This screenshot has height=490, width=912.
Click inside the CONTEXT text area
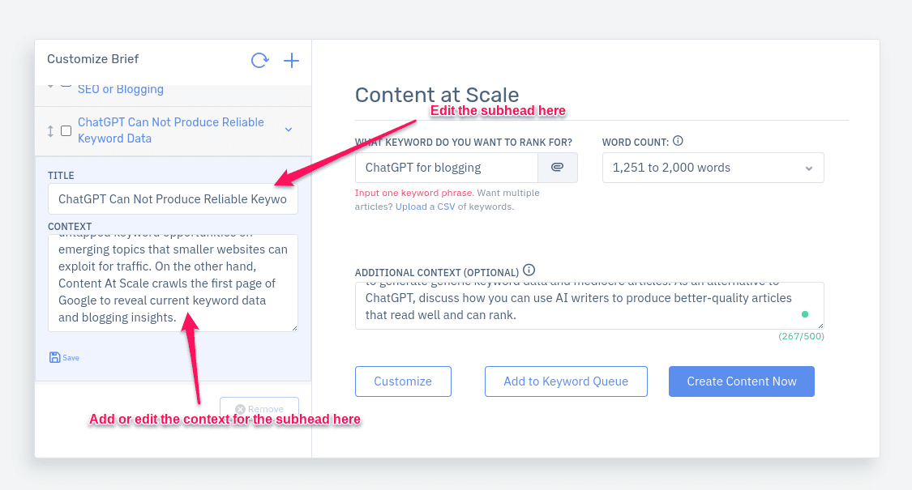(173, 283)
